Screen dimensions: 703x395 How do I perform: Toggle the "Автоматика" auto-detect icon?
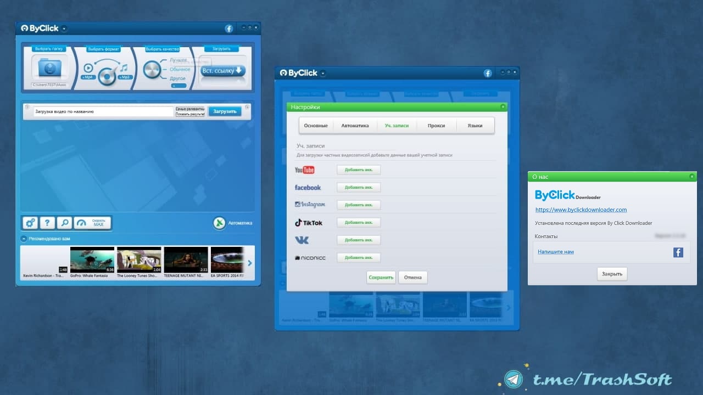pyautogui.click(x=219, y=223)
